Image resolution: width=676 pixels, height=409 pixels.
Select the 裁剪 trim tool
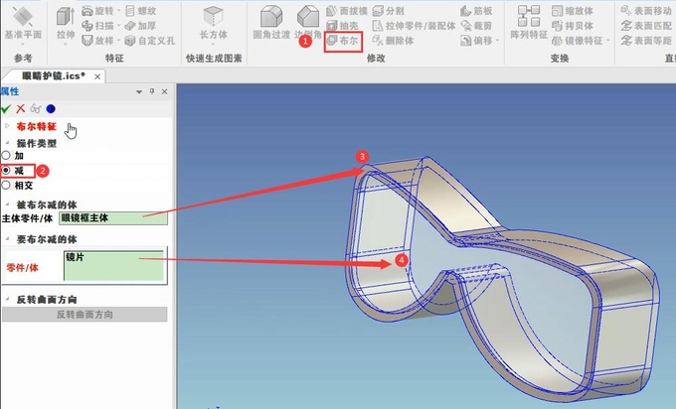tap(476, 26)
